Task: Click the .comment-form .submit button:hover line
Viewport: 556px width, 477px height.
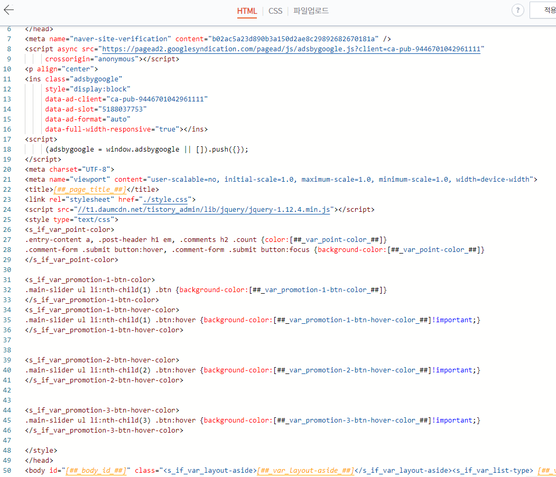Action: pyautogui.click(x=255, y=250)
